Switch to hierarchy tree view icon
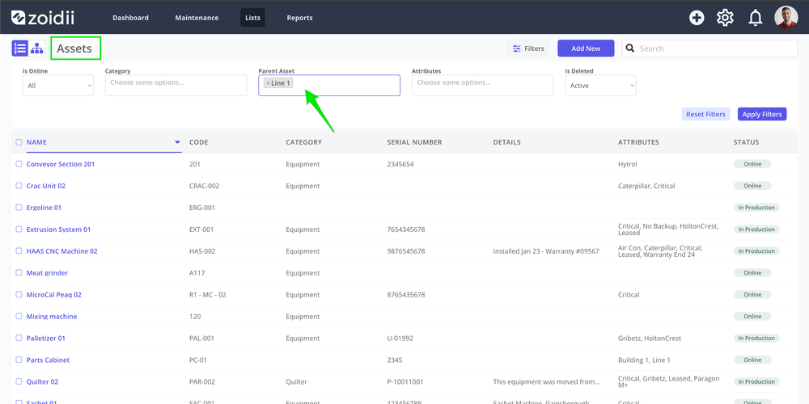 pyautogui.click(x=36, y=48)
